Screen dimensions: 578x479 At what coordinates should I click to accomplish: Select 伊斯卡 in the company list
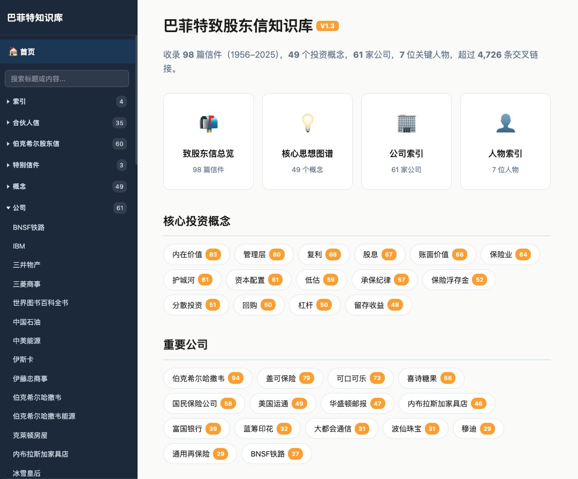pyautogui.click(x=23, y=359)
